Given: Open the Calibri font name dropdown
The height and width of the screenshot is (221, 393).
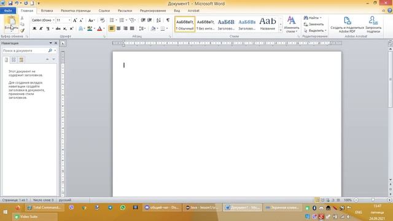Looking at the screenshot, I should pos(53,20).
